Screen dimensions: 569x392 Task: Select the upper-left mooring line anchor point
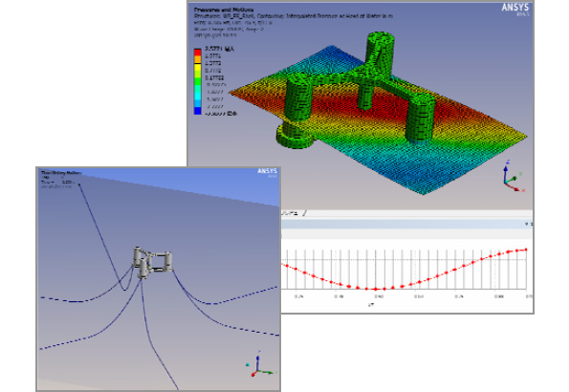click(79, 185)
